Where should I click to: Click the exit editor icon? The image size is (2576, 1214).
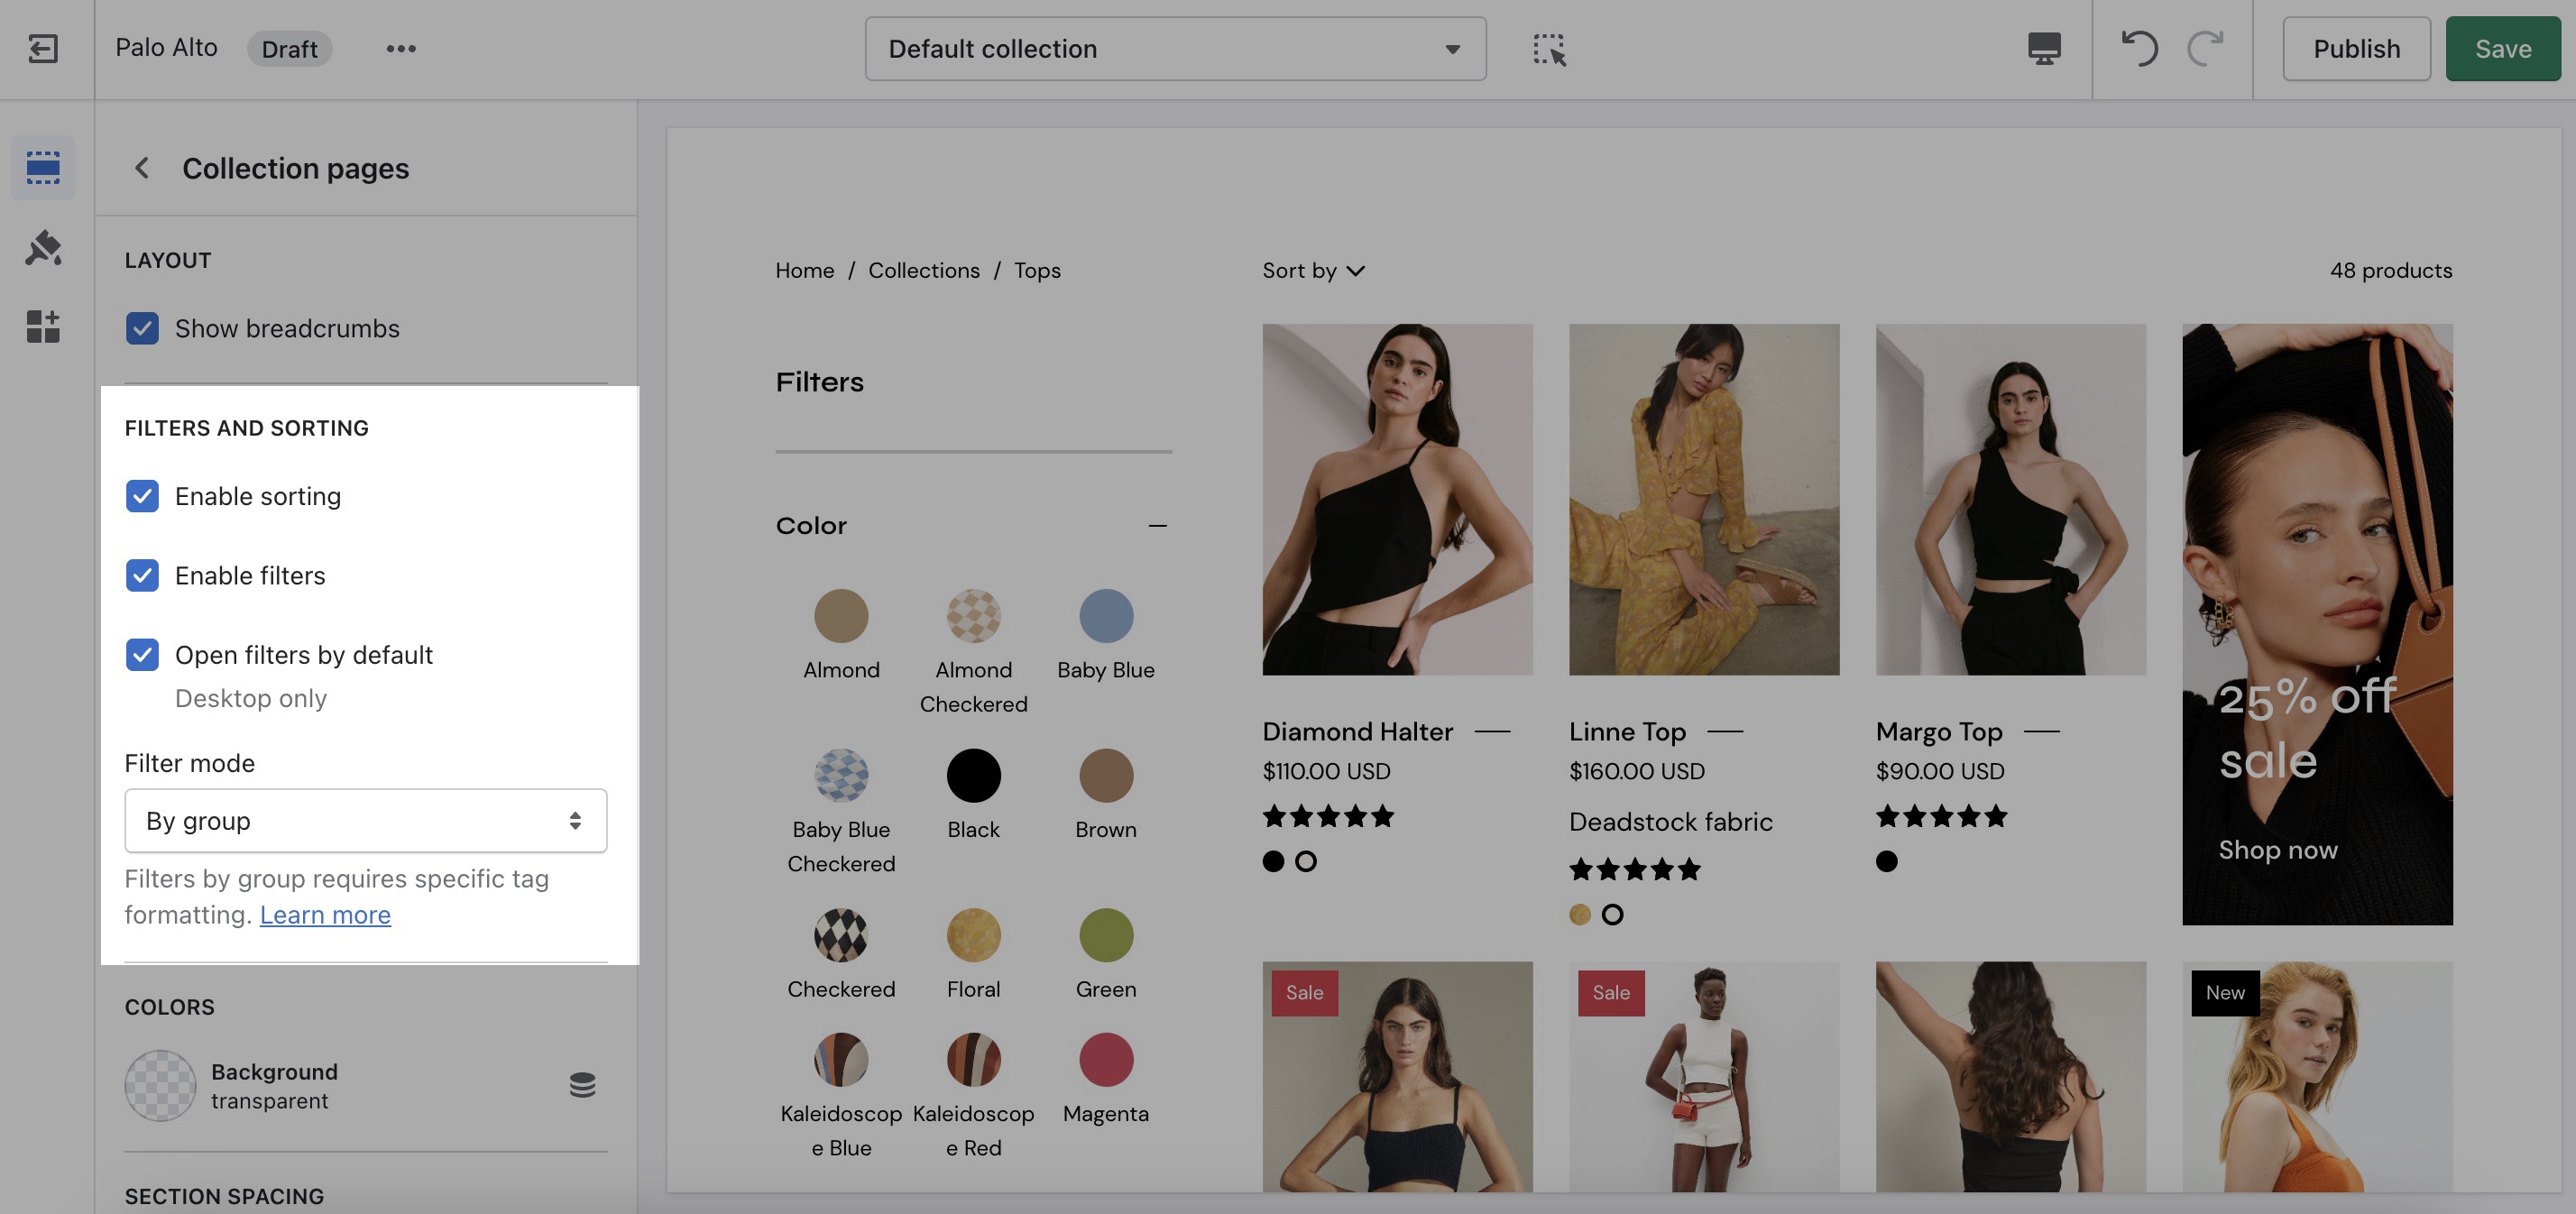click(43, 48)
